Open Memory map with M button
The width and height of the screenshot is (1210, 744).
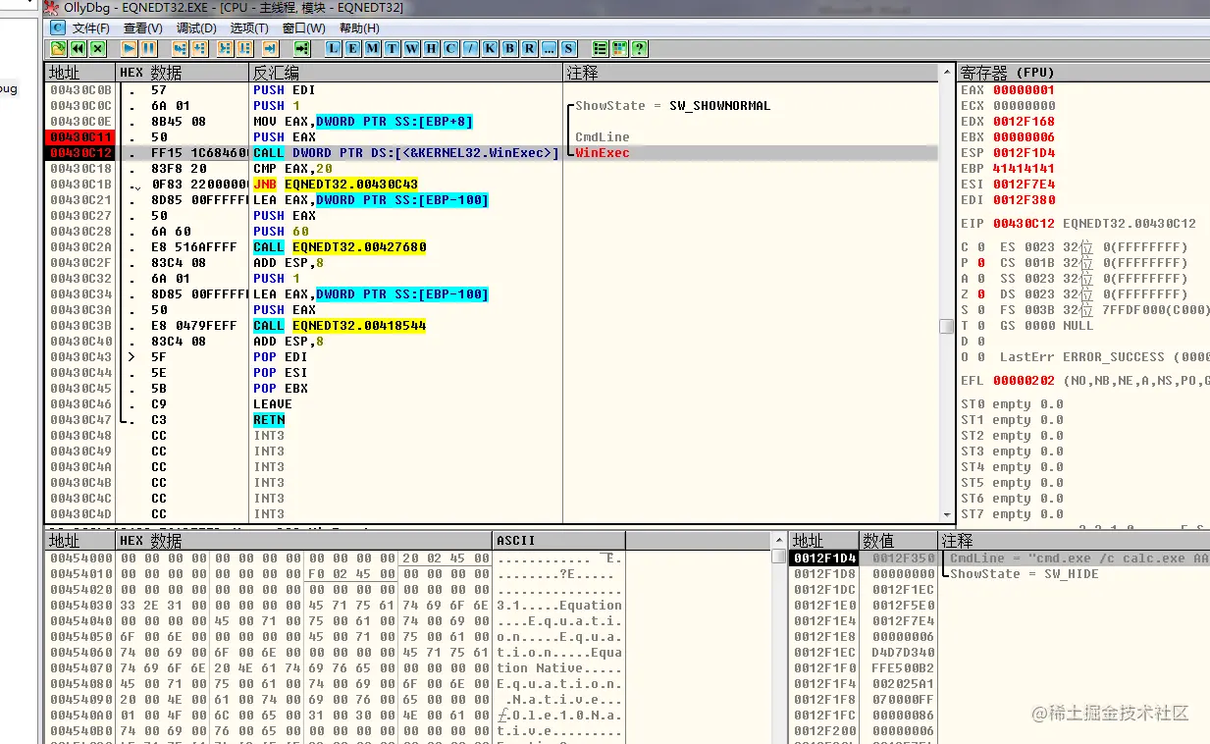372,48
